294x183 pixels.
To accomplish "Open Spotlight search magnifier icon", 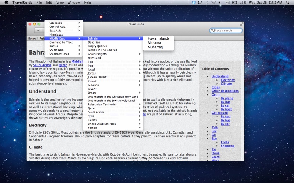I will pos(287,3).
